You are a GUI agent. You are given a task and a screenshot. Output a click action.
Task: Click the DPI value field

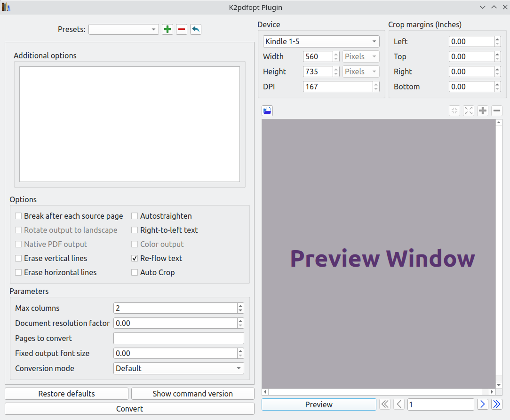338,87
